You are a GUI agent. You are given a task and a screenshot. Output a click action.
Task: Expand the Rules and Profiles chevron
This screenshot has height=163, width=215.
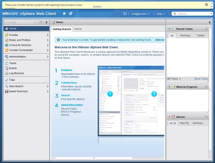tap(47, 40)
